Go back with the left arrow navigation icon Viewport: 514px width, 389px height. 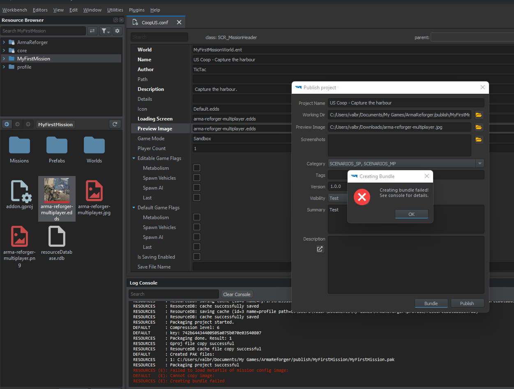coord(7,124)
